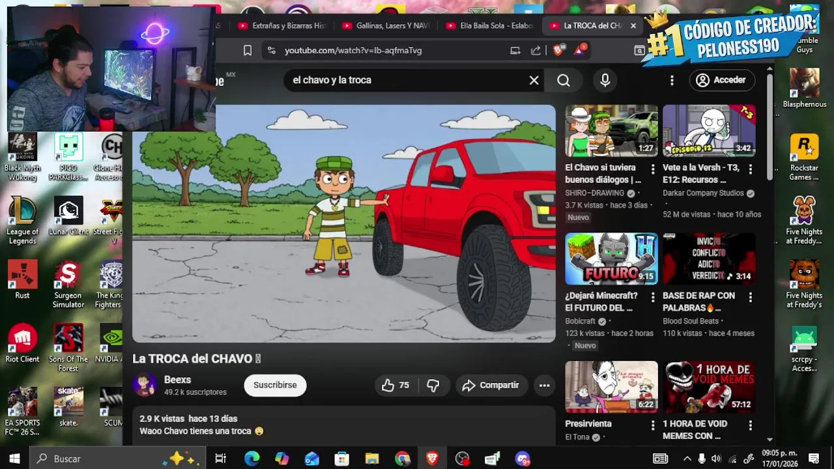Click Brave browser taskbar icon
834x469 pixels.
432,459
